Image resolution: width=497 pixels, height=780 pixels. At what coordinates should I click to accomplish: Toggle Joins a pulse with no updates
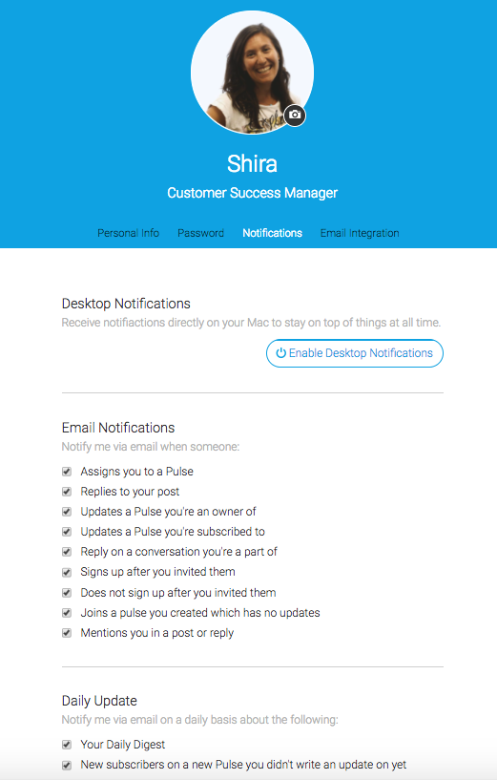coord(67,613)
